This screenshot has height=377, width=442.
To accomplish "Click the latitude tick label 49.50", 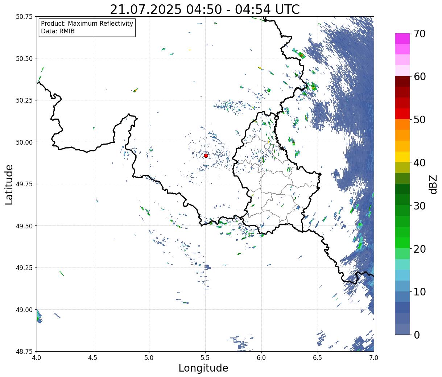I will [x=24, y=226].
